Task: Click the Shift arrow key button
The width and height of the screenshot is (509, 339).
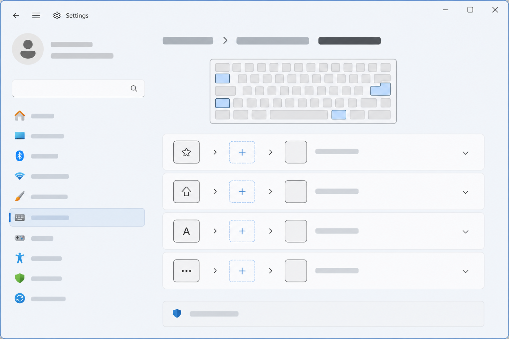Action: click(x=187, y=191)
